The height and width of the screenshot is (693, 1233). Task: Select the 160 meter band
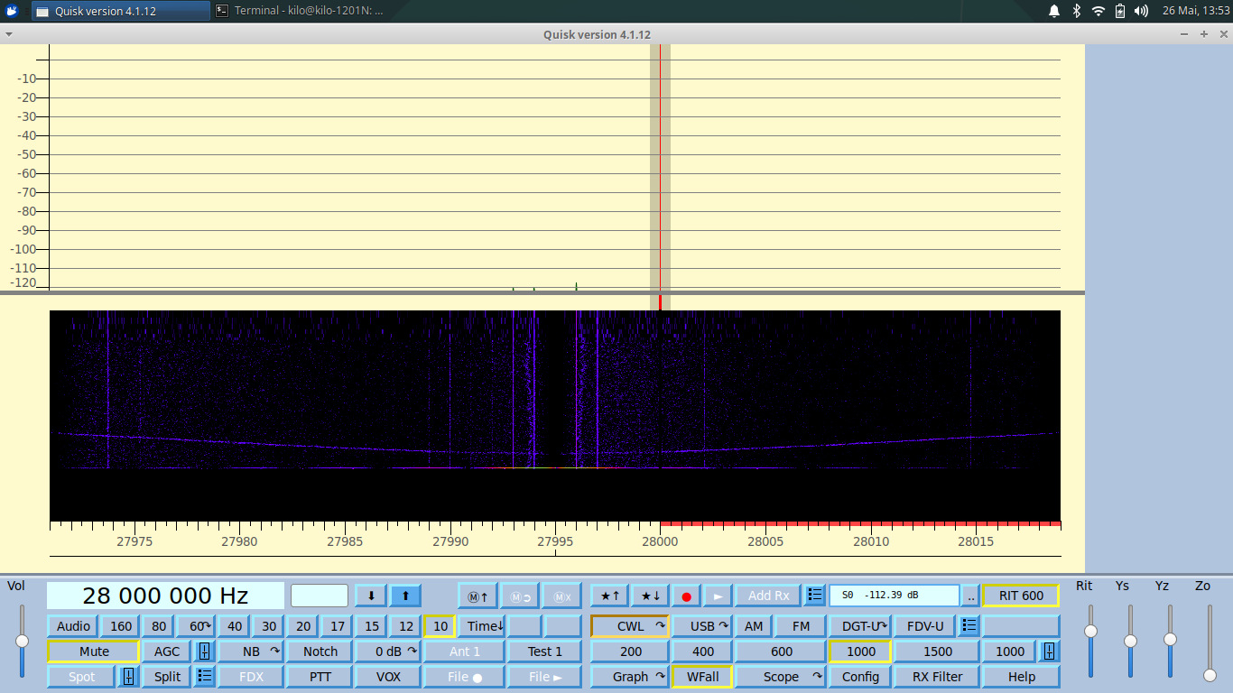tap(121, 626)
